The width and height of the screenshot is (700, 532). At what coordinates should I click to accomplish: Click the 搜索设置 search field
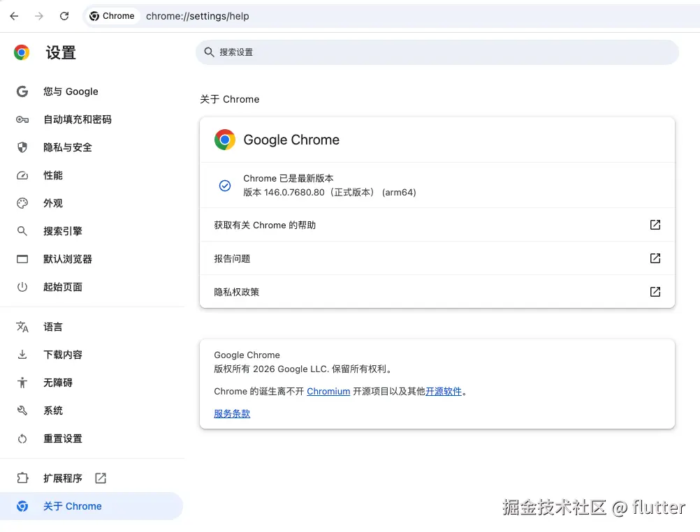click(437, 52)
